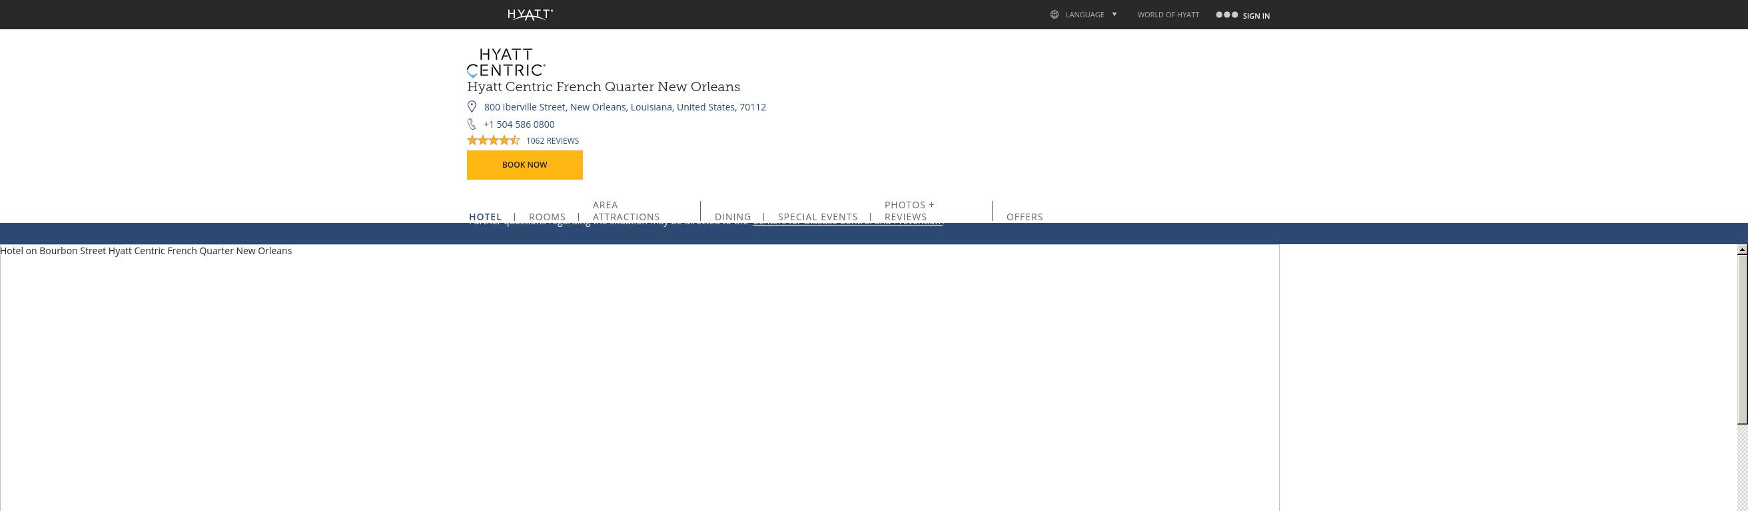Open the World of Hyatt link
The image size is (1748, 511).
[x=1168, y=14]
